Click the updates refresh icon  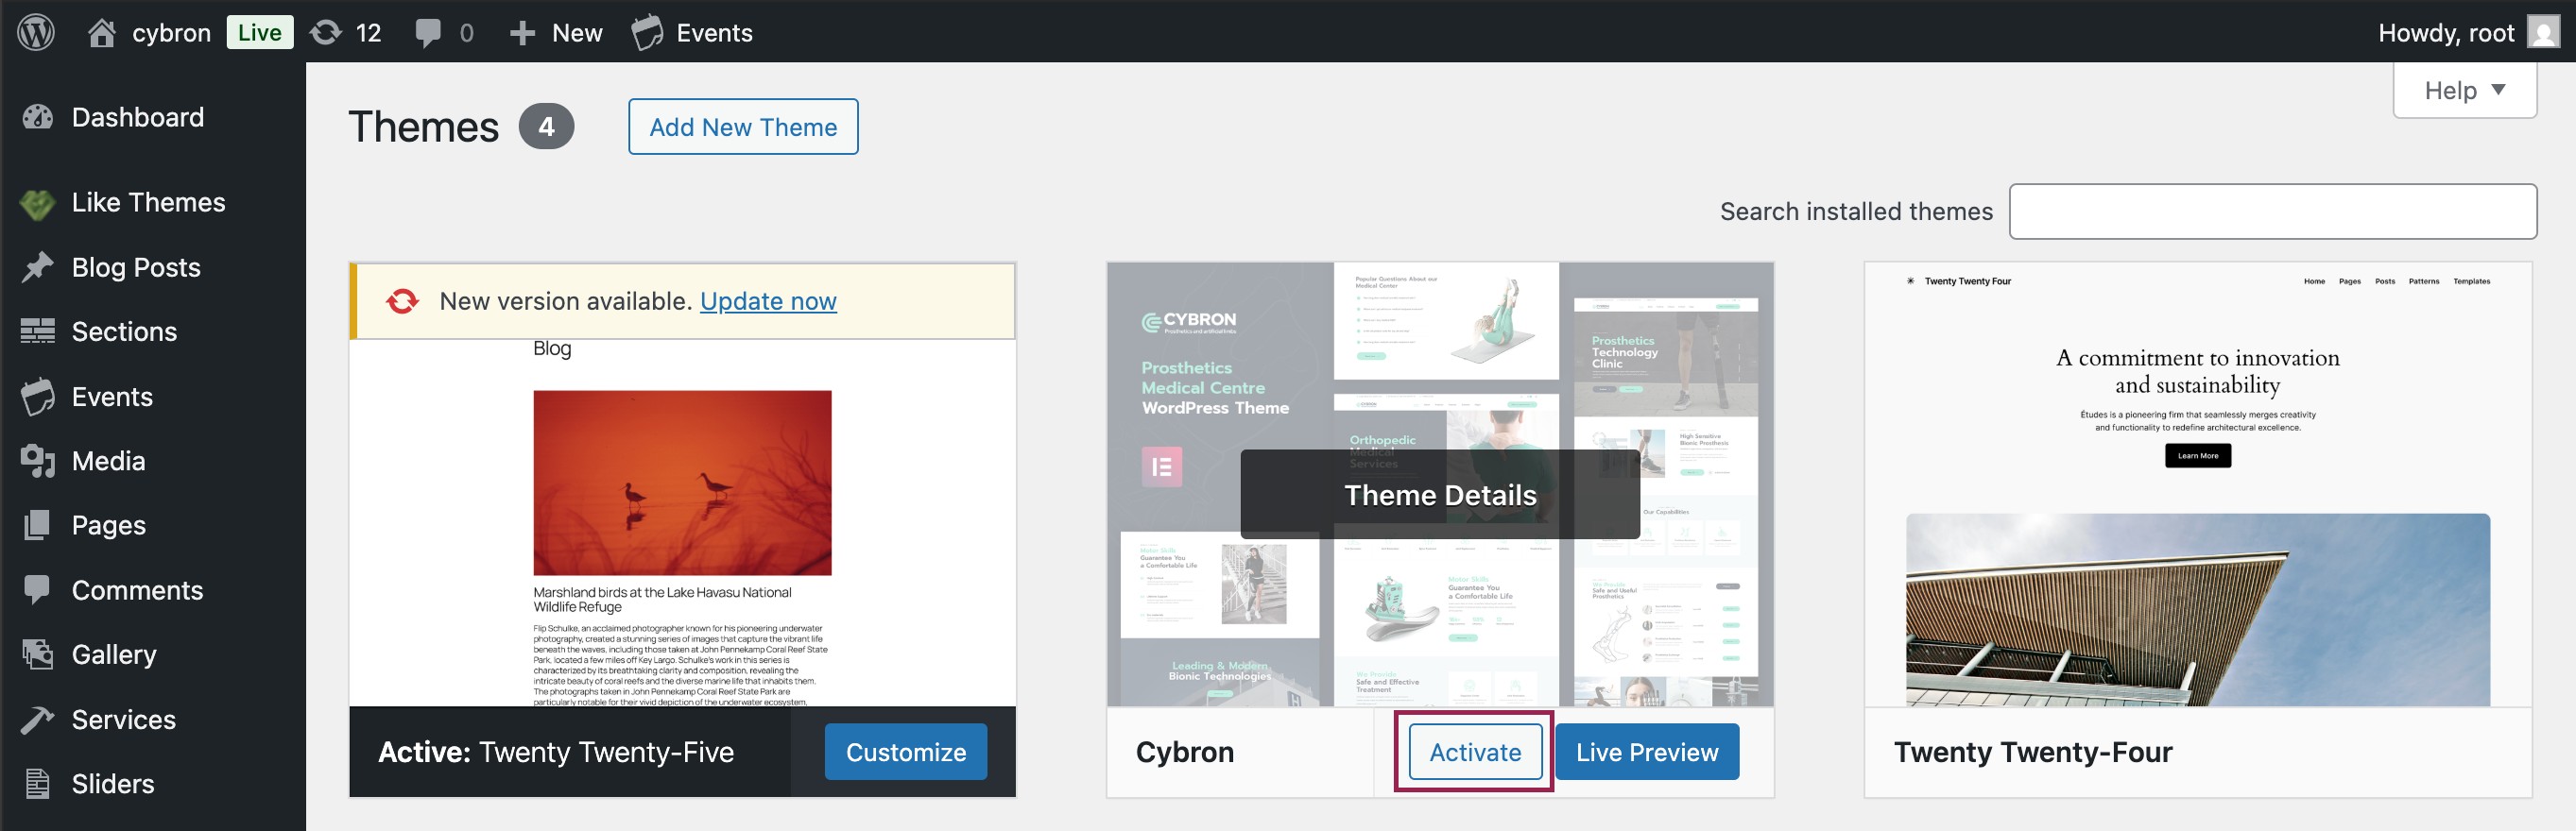(x=325, y=33)
